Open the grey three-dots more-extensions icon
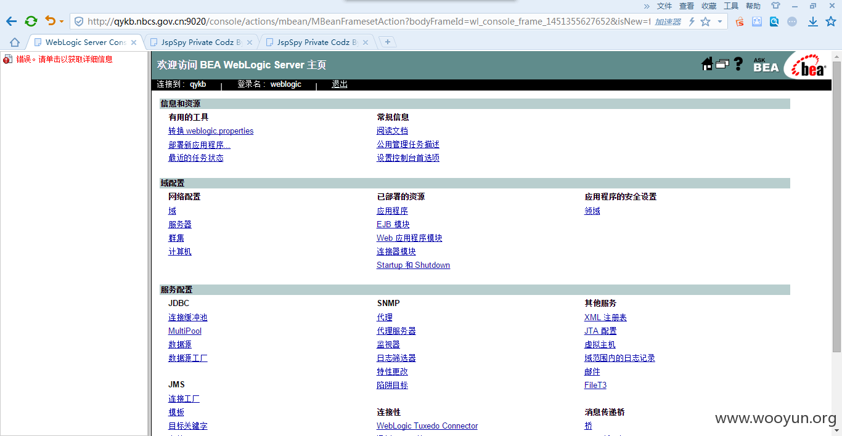Image resolution: width=842 pixels, height=436 pixels. click(x=792, y=22)
